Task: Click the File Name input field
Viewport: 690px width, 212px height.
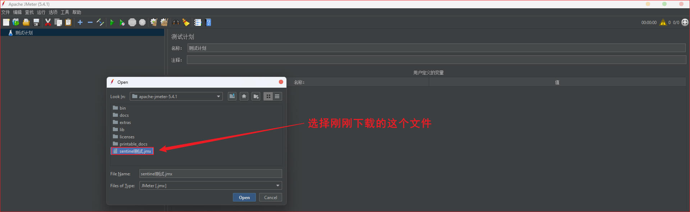Action: (x=211, y=174)
